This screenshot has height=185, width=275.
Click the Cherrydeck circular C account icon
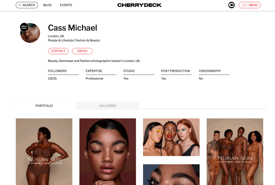231,5
